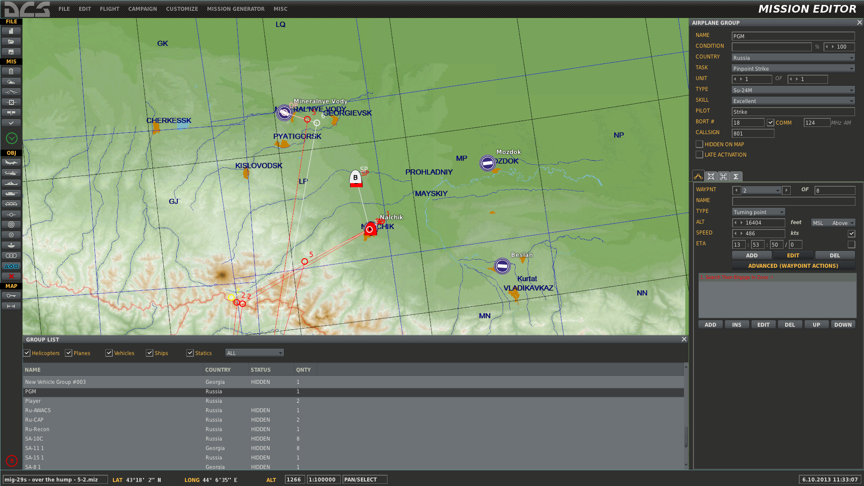The width and height of the screenshot is (864, 486).
Task: Open the MISSION GENERATOR menu
Action: [235, 9]
